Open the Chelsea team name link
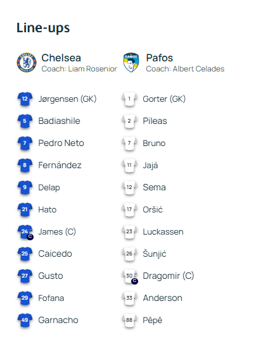This screenshot has height=337, width=256. [x=61, y=58]
